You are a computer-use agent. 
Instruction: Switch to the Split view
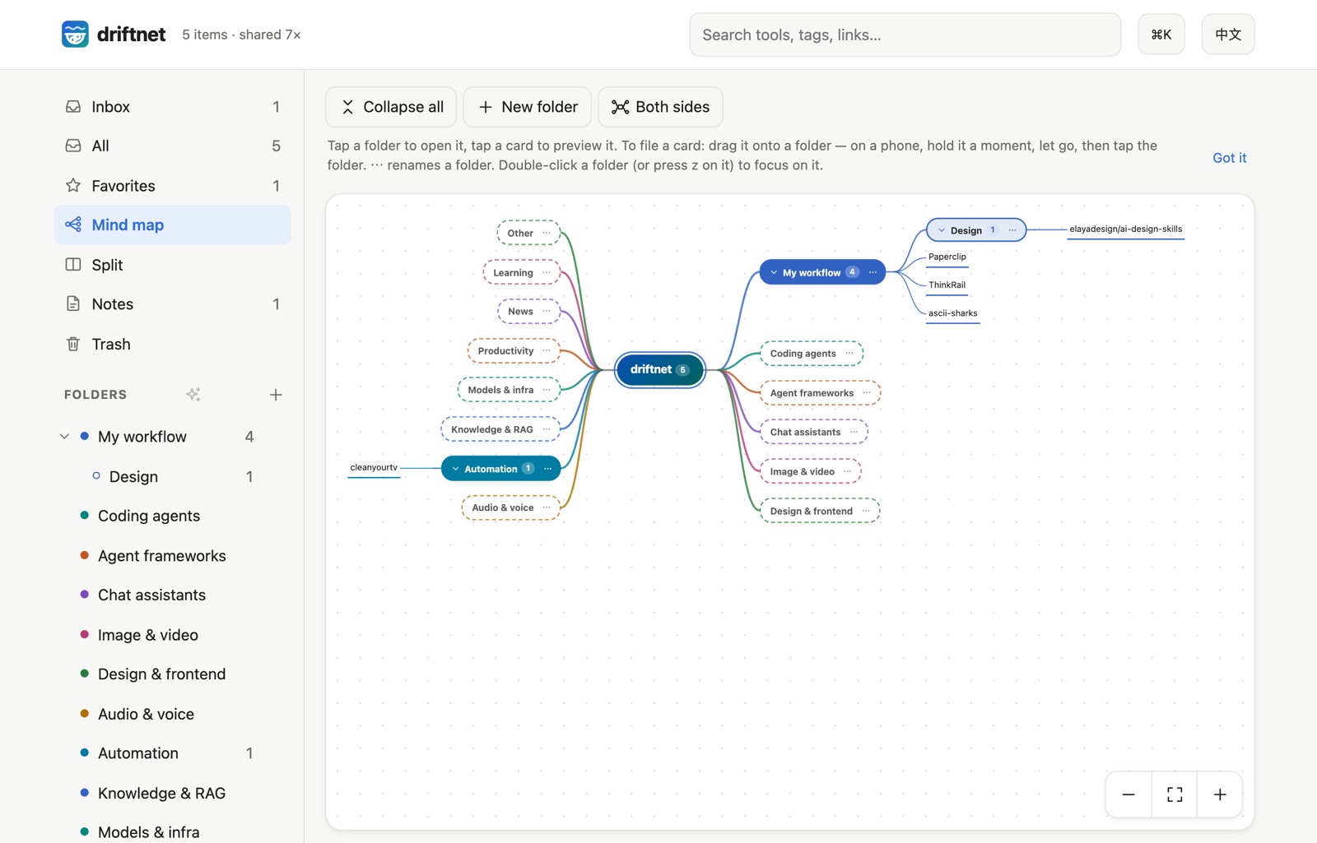pyautogui.click(x=173, y=265)
